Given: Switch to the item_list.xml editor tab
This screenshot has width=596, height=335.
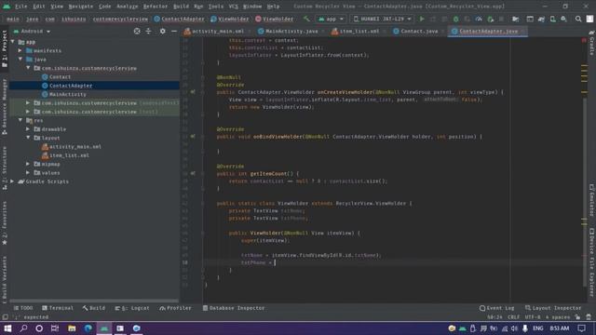Looking at the screenshot, I should [359, 31].
